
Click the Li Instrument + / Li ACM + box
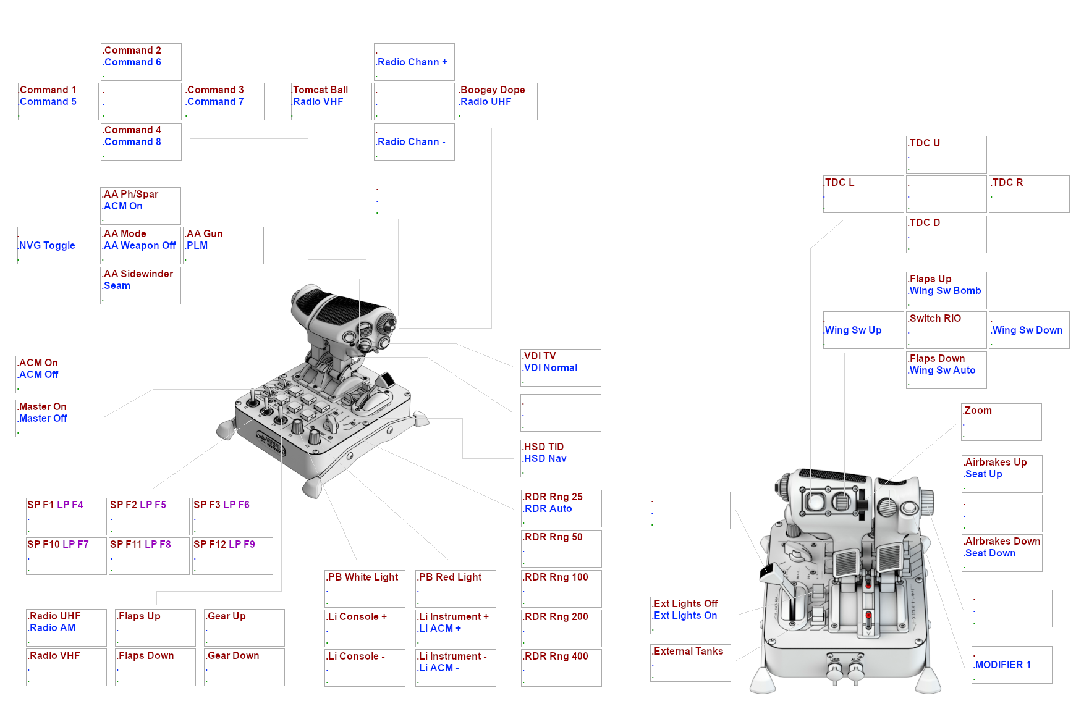(455, 628)
